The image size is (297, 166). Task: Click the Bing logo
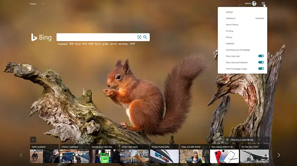pos(41,37)
